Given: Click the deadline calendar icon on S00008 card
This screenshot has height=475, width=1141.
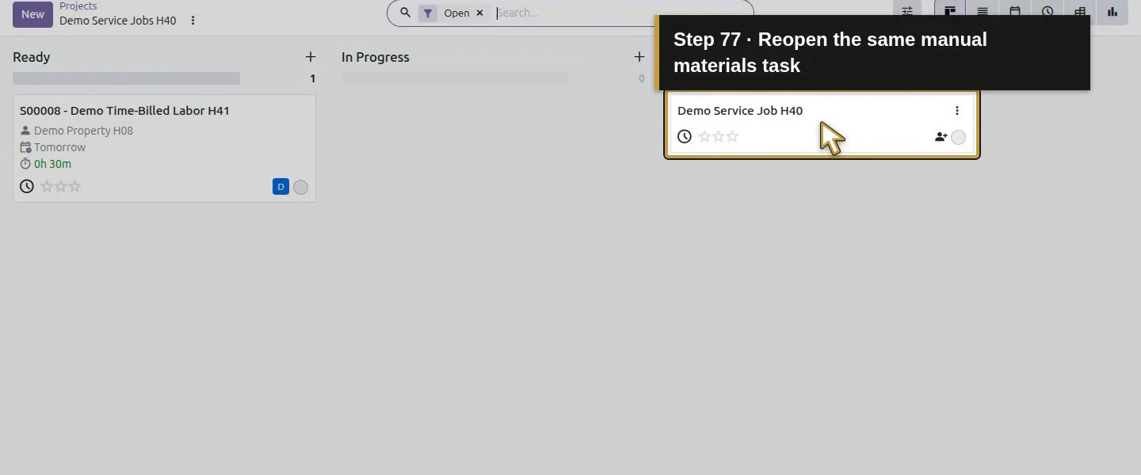Looking at the screenshot, I should (25, 147).
